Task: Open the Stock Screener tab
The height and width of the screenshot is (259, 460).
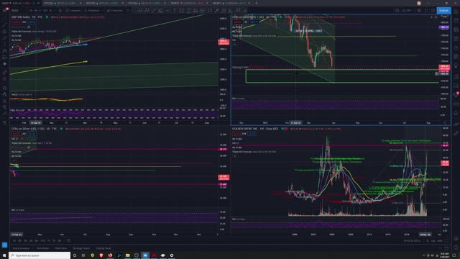Action: click(x=21, y=248)
